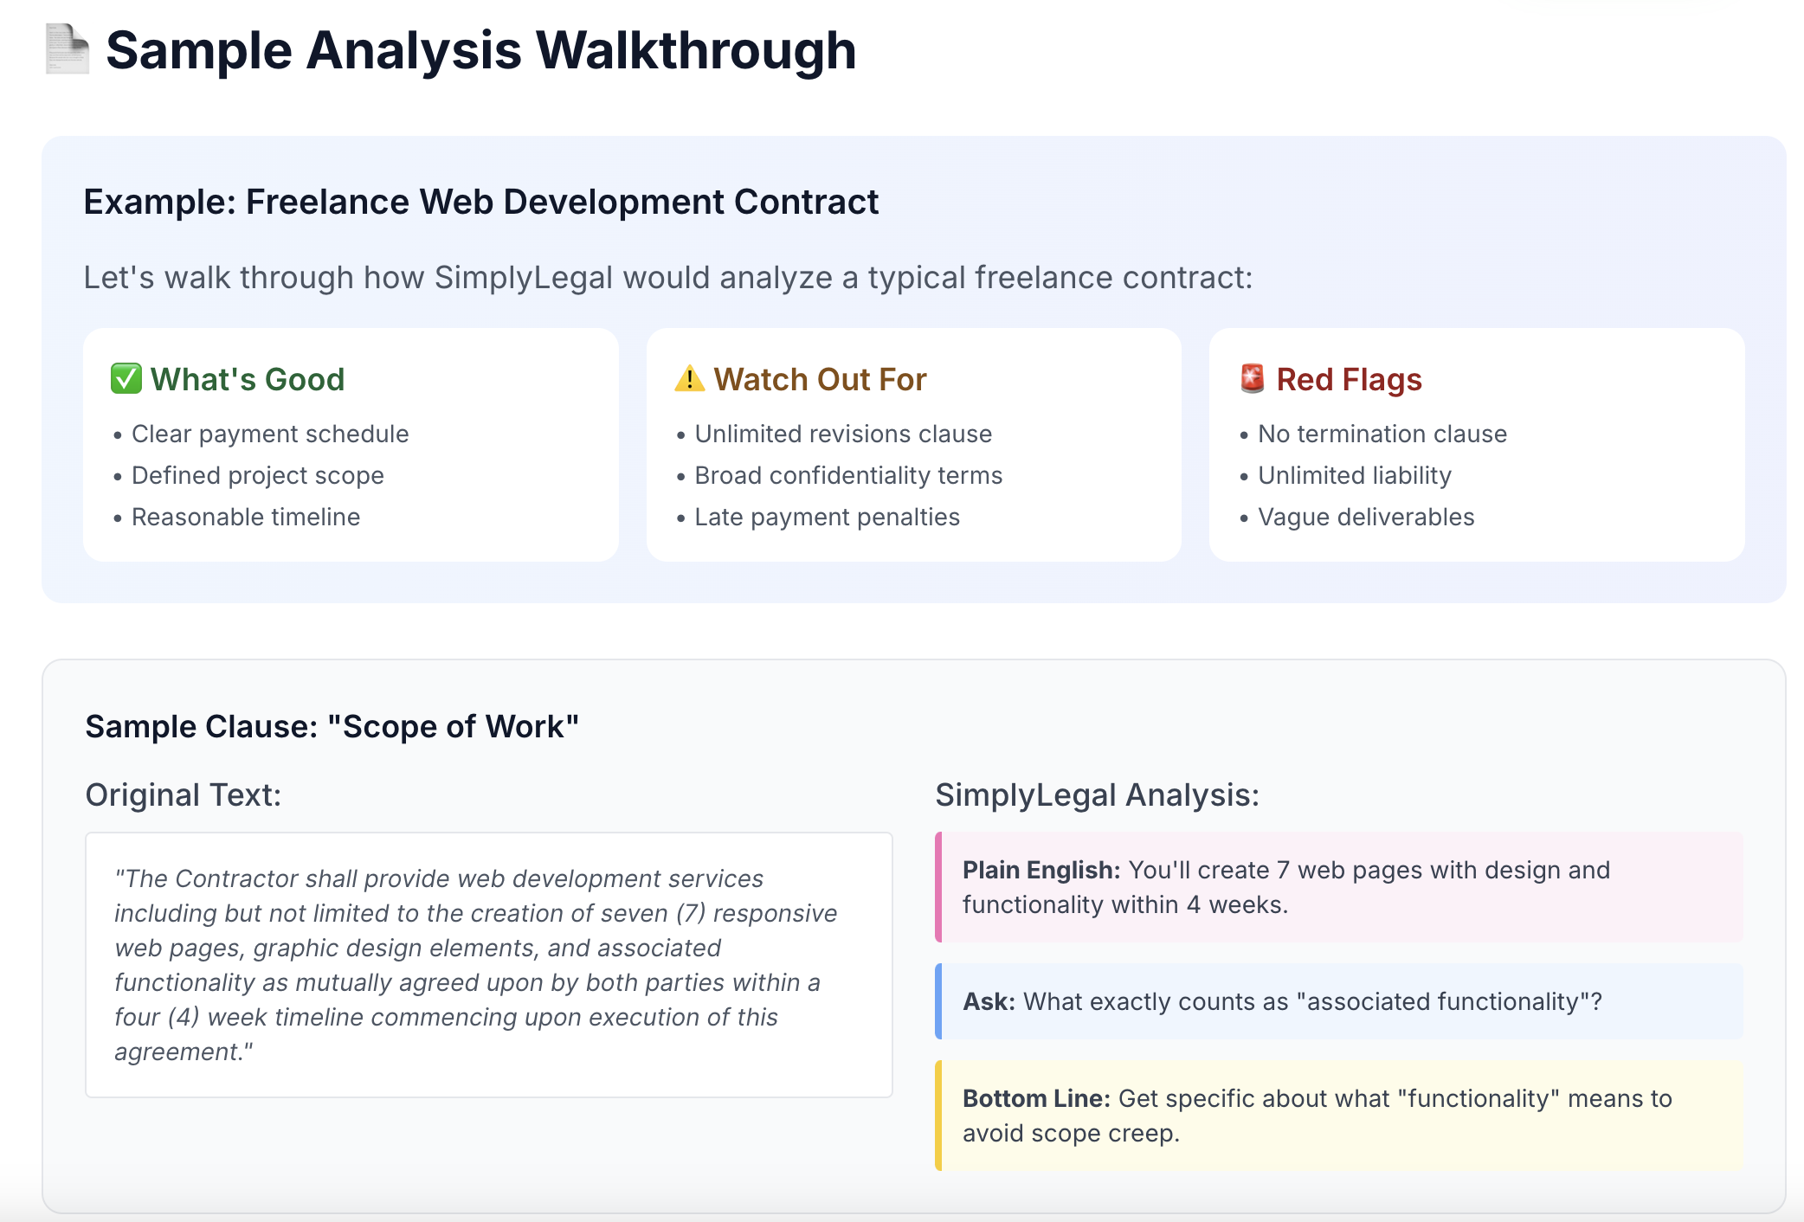This screenshot has height=1222, width=1804.
Task: Select the Reasonable timeline item
Action: [x=246, y=517]
